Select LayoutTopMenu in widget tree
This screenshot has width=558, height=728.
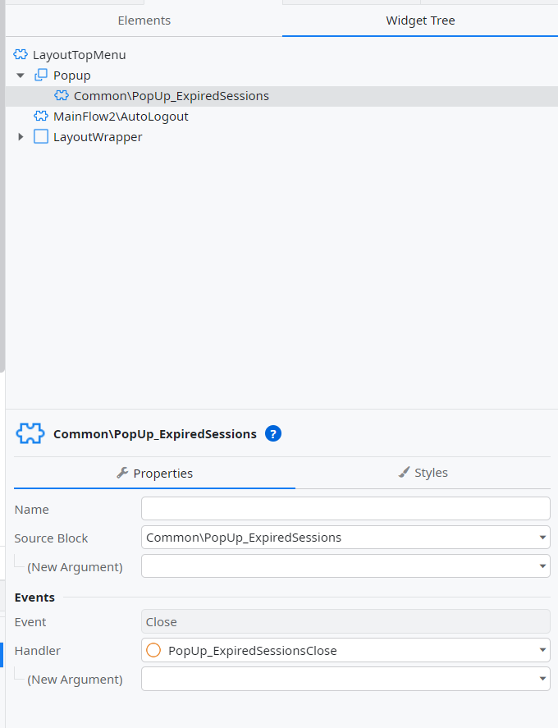(79, 55)
